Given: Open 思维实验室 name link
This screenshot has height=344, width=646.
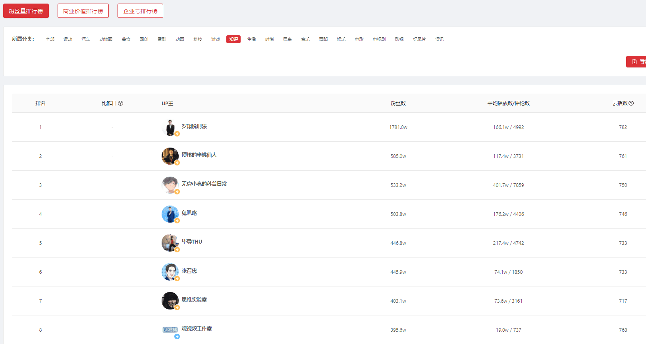Looking at the screenshot, I should [194, 300].
